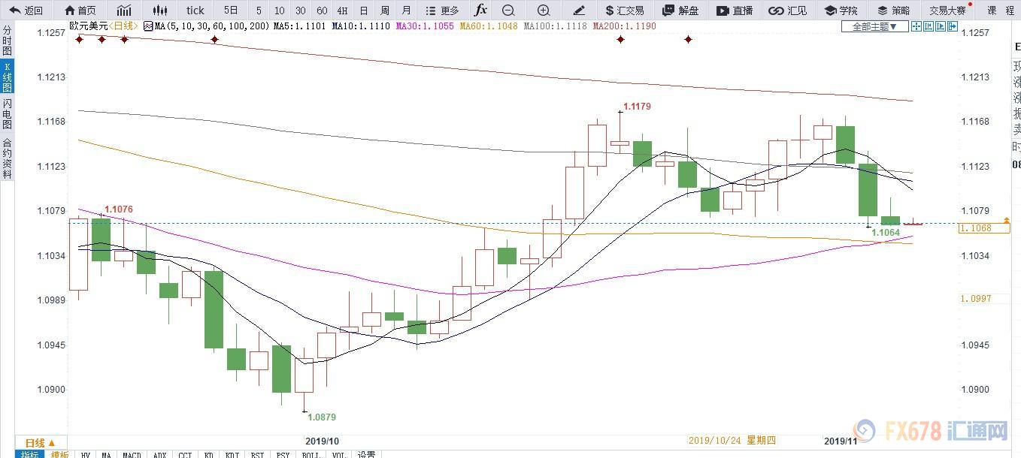Open 解盘 market commentary
Screen dimensions: 1021x458
[680, 11]
